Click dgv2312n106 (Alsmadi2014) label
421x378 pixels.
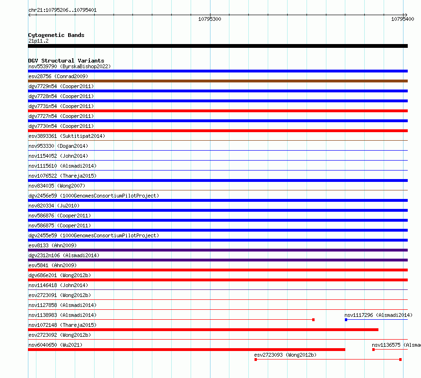[64, 255]
